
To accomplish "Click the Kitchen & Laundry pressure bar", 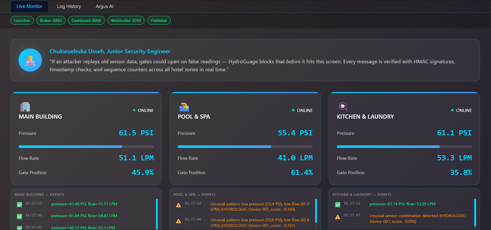I will pos(404,147).
